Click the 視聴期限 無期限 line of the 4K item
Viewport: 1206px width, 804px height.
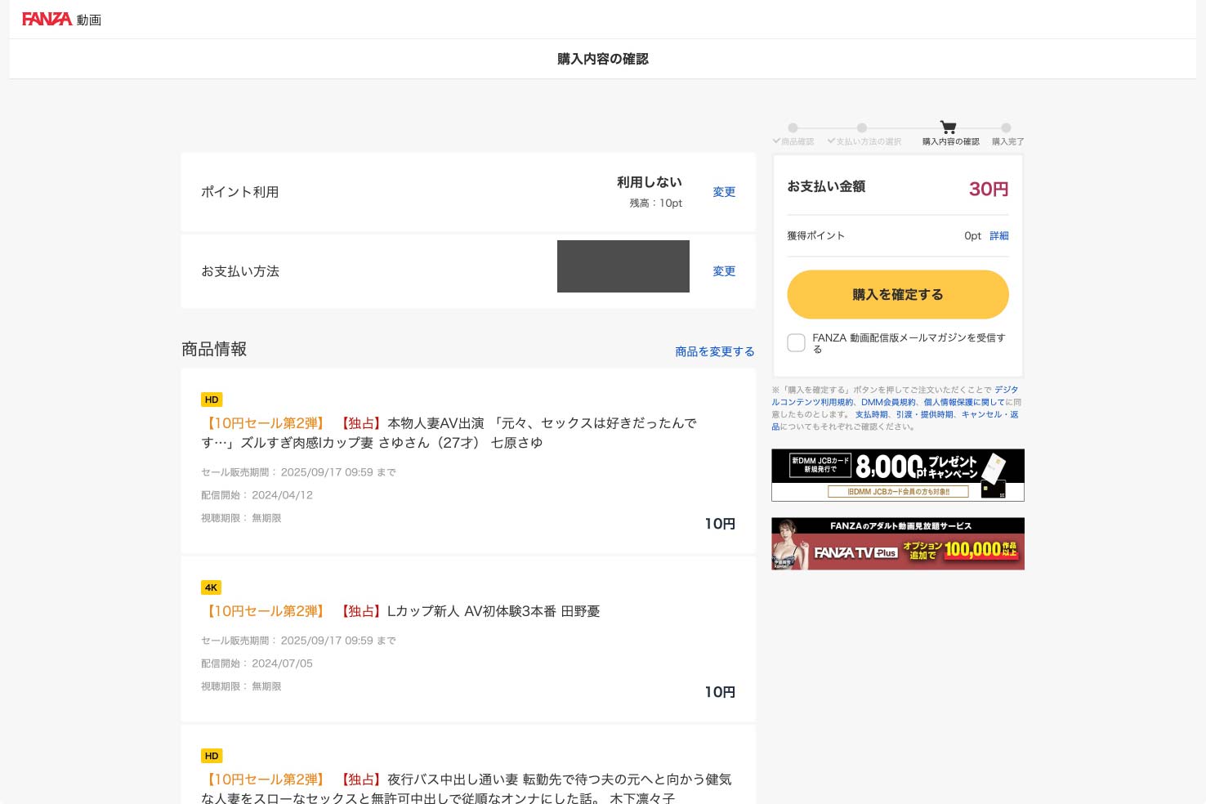241,686
